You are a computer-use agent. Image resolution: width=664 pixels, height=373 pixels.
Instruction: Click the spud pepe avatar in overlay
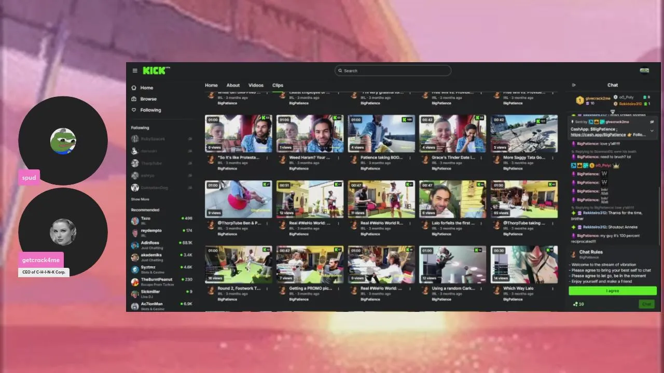[x=63, y=141]
